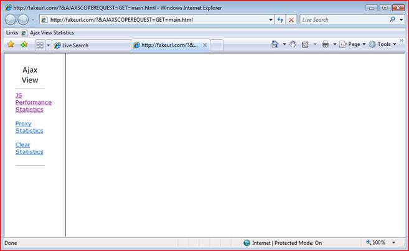The width and height of the screenshot is (409, 251).
Task: Open the JS Performance Statistics link
Action: 33,102
